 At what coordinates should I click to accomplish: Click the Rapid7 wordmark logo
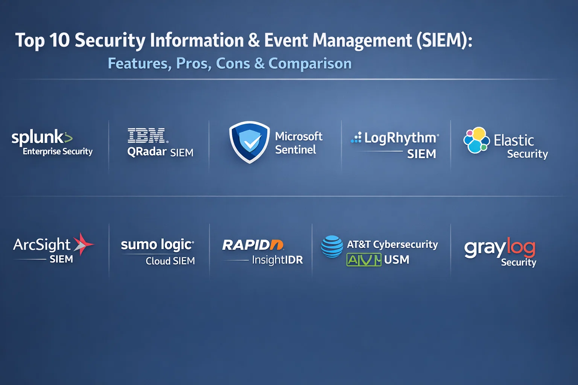coord(252,245)
